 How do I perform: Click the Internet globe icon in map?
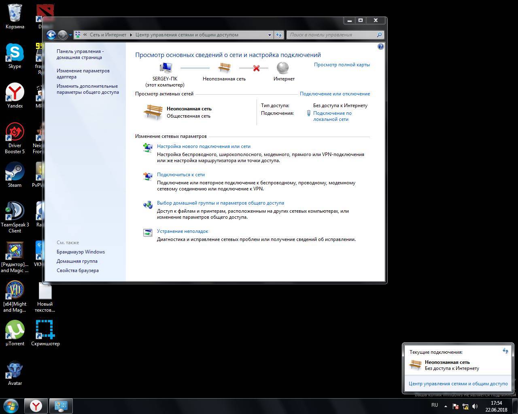[283, 68]
